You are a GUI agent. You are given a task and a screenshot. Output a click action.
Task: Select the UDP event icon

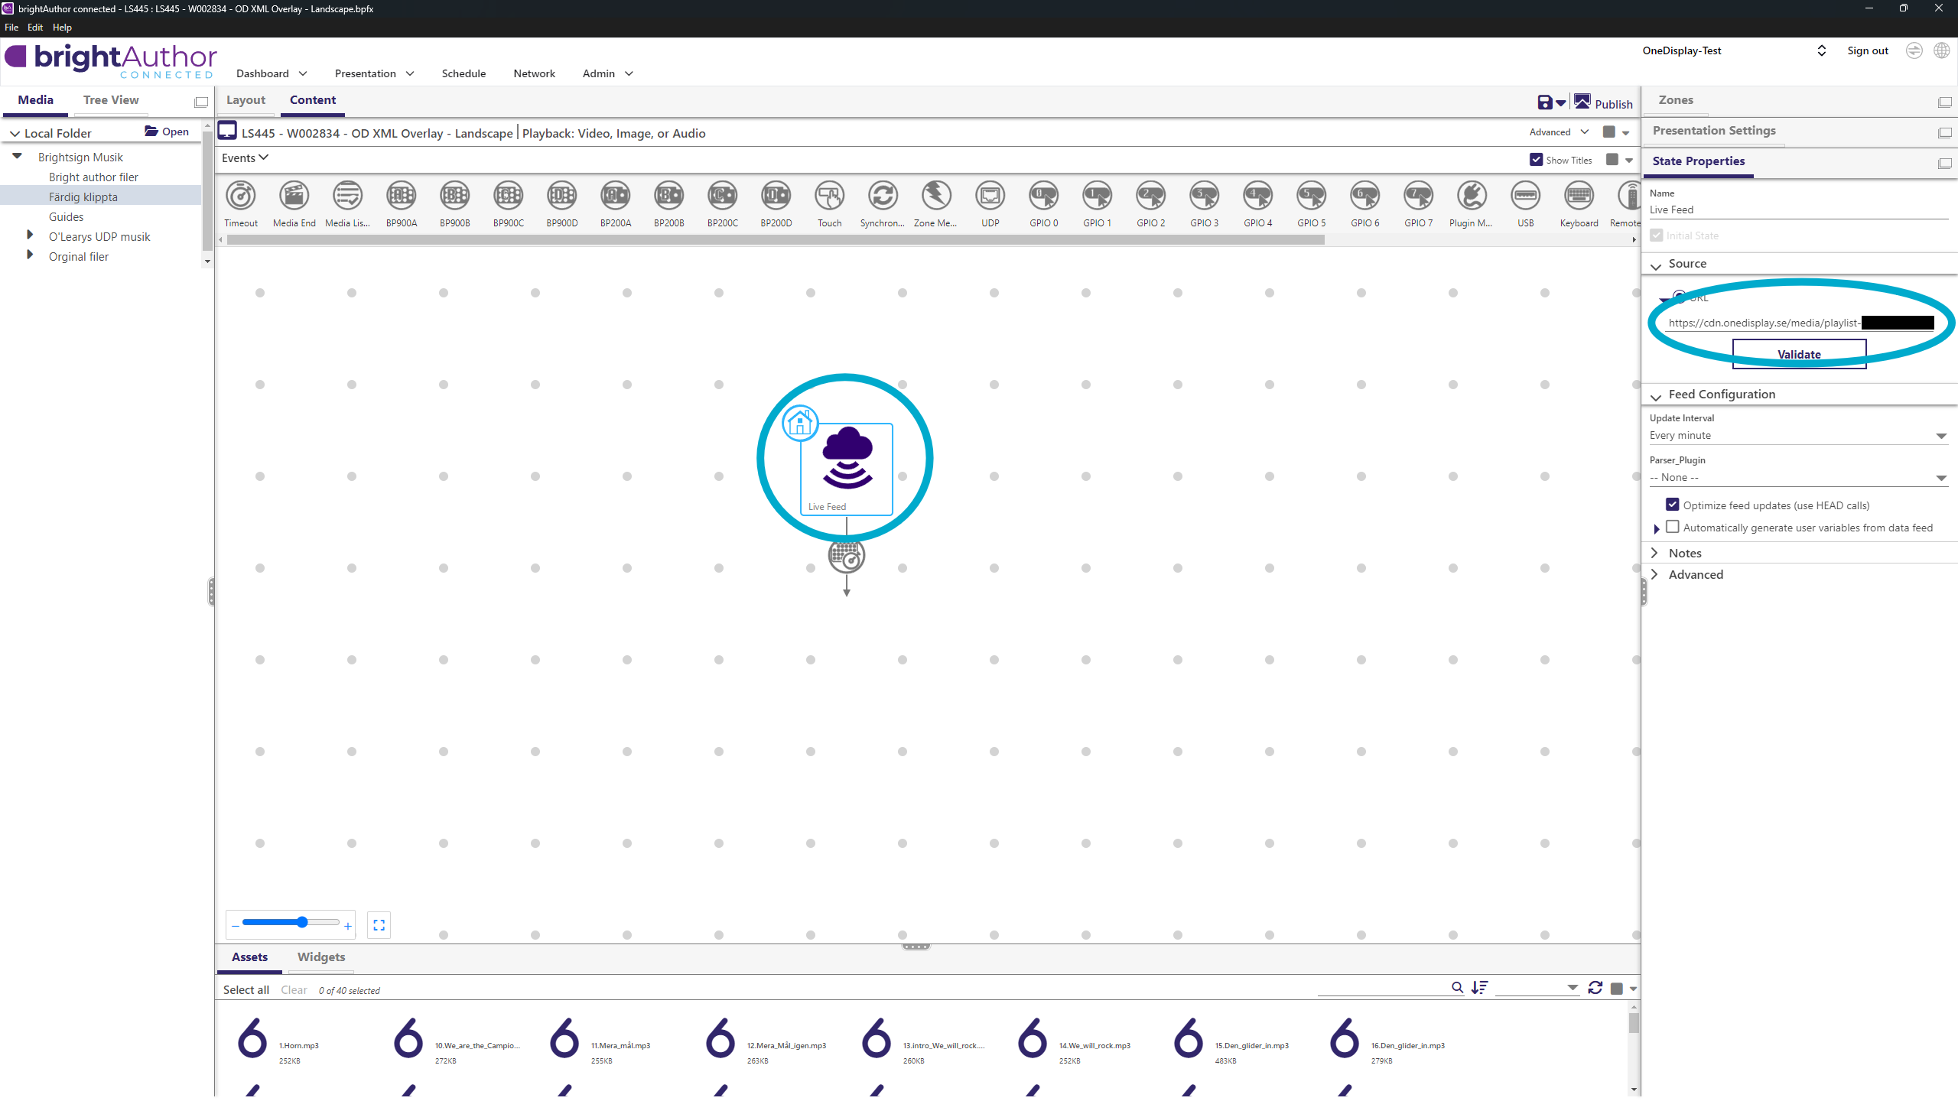pos(990,196)
